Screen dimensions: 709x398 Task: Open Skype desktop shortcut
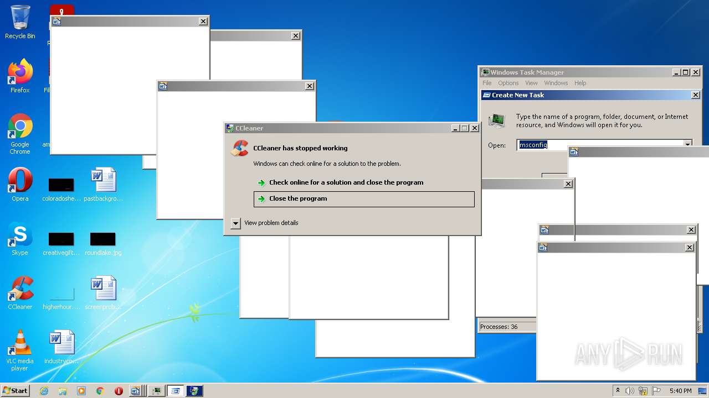pyautogui.click(x=20, y=239)
